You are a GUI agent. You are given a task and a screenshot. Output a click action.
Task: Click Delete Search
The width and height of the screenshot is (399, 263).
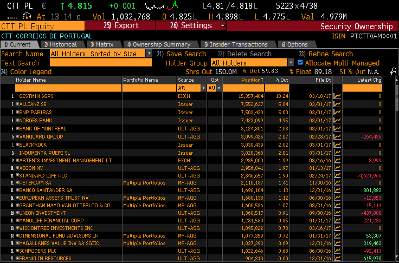244,54
